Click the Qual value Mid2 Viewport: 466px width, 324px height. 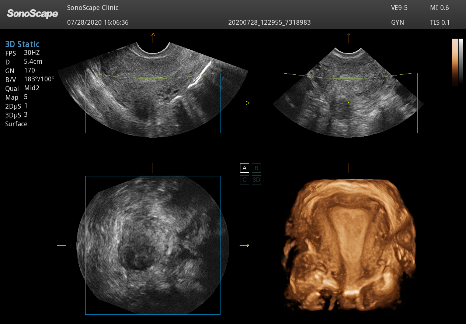tap(32, 88)
